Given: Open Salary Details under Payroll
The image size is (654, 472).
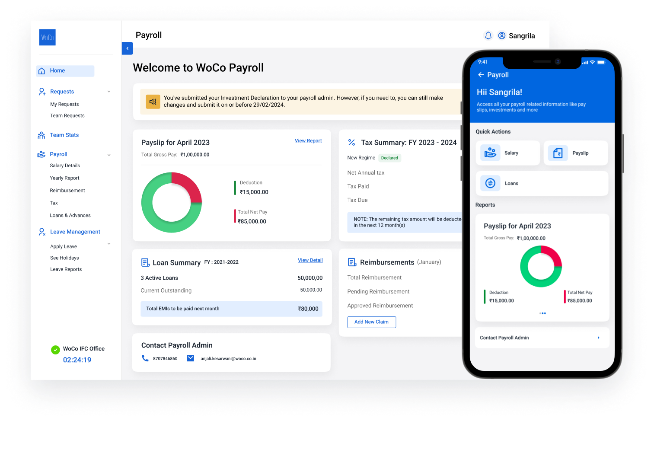Looking at the screenshot, I should click(65, 166).
